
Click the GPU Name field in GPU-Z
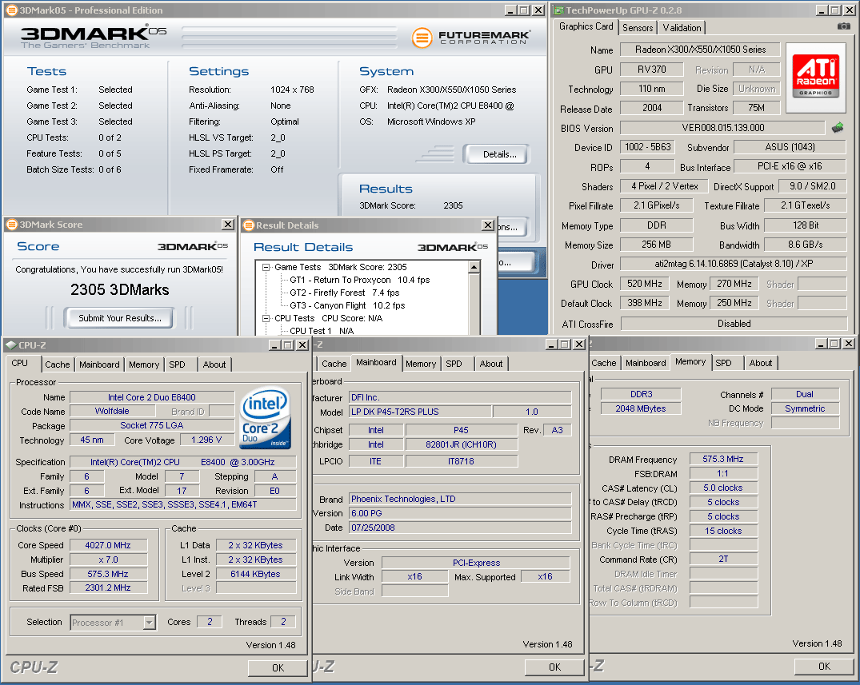pyautogui.click(x=700, y=50)
